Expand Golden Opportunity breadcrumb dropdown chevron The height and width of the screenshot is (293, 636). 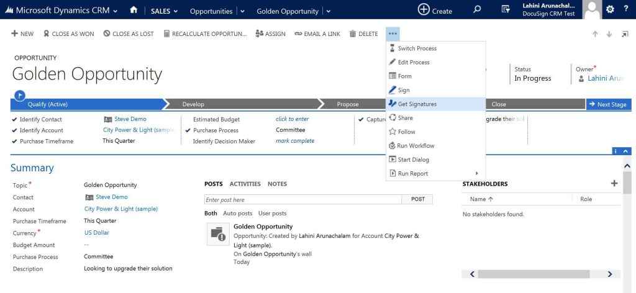click(x=328, y=11)
